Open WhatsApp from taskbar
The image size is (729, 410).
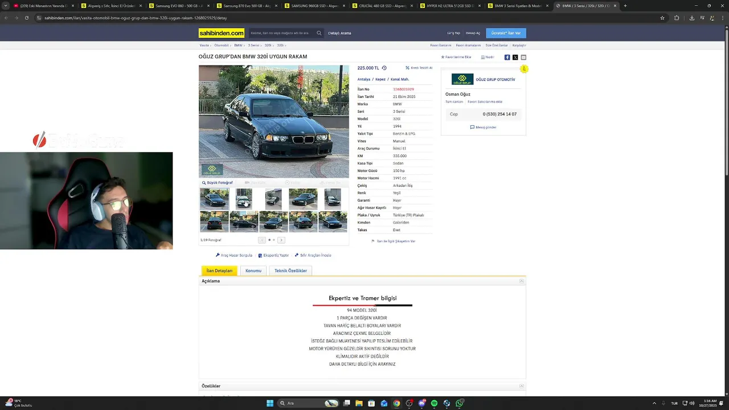coord(459,403)
